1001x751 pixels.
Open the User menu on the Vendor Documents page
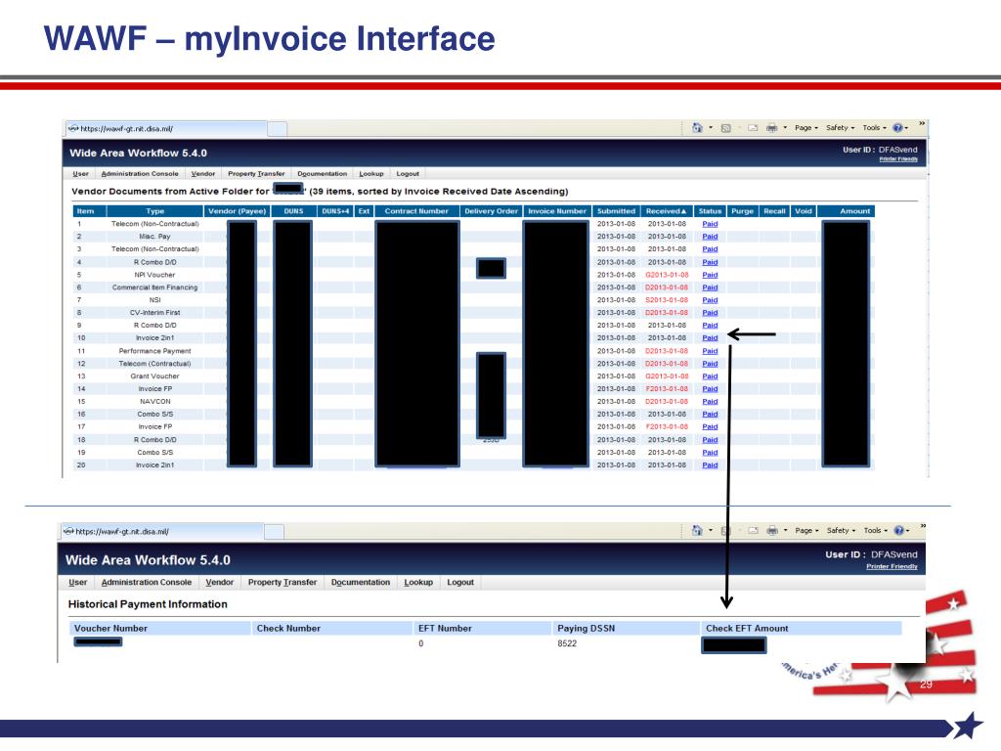click(x=80, y=174)
